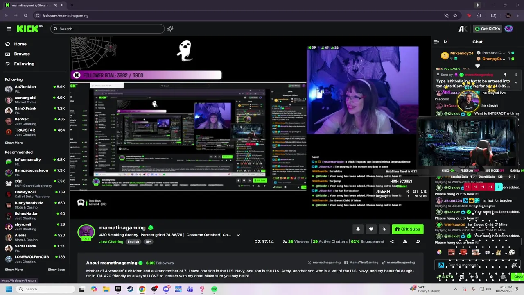
Task: Open chat settings gear
Action: pyautogui.click(x=491, y=277)
